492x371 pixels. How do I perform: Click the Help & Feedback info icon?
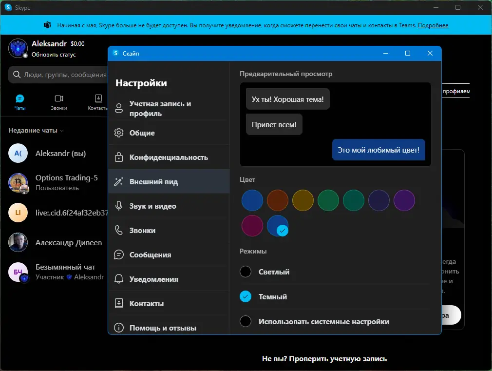(119, 328)
